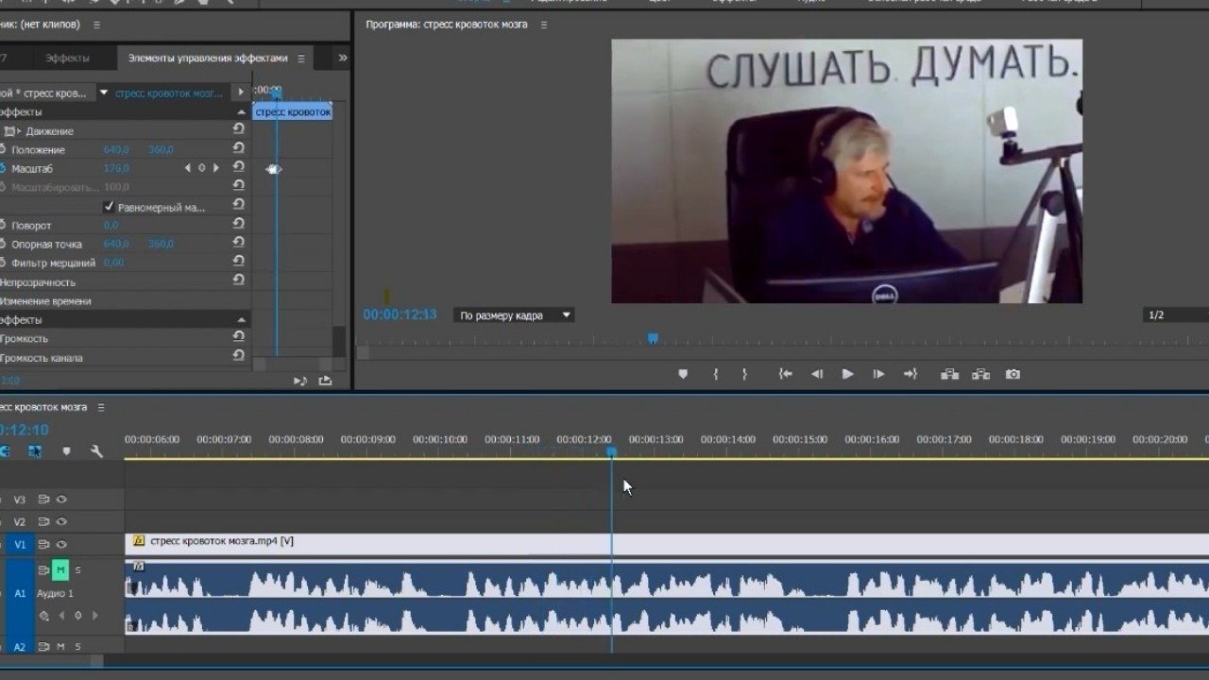Add marker in timeline panel
The image size is (1209, 680).
(66, 451)
